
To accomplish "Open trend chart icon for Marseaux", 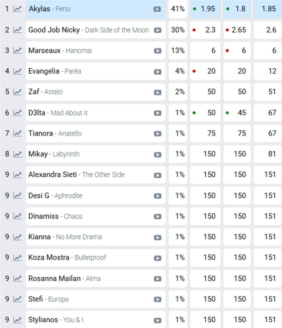I will click(17, 50).
